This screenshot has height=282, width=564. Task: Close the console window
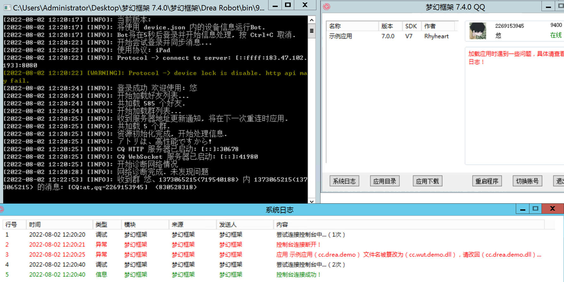(305, 5)
